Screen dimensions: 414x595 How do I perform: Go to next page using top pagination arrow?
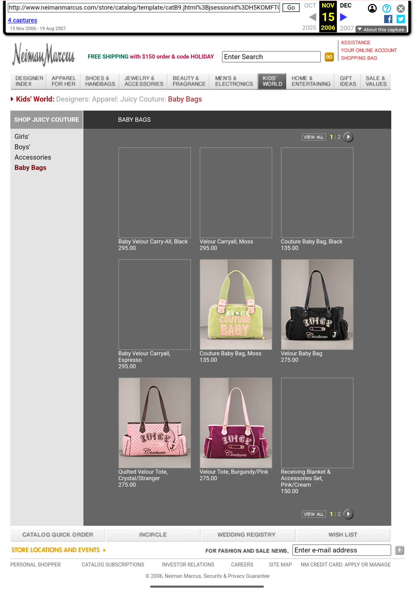[x=348, y=137]
